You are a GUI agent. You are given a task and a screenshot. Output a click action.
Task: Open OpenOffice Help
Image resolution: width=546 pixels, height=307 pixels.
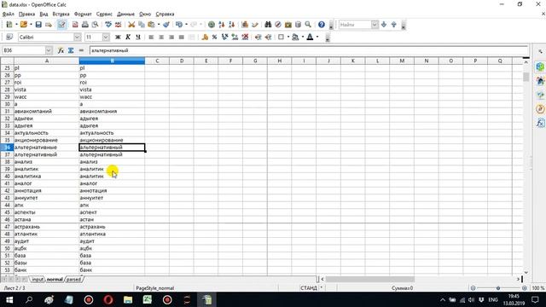[322, 25]
